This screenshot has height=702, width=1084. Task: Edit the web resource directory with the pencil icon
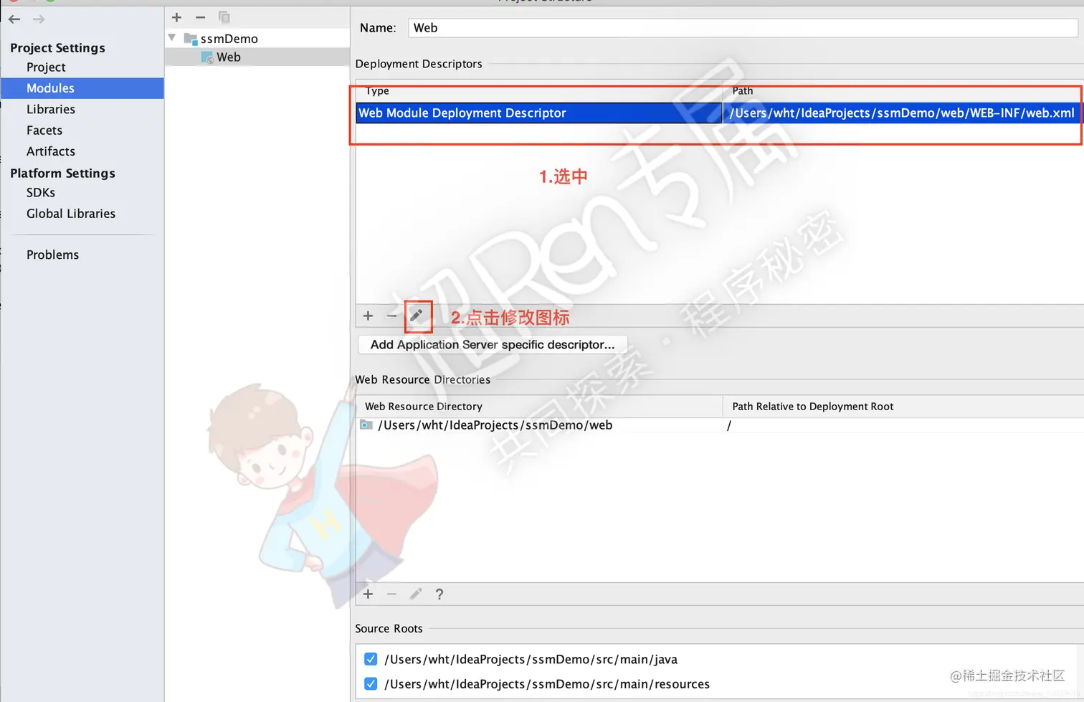[x=416, y=594]
